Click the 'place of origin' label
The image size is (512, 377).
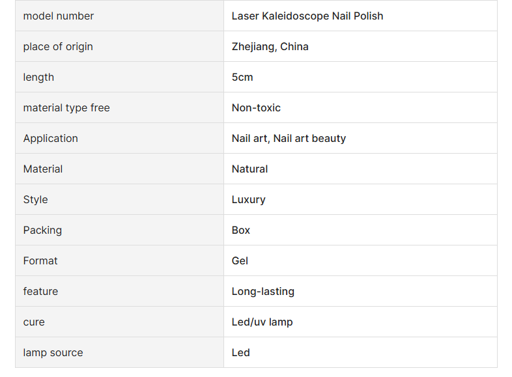point(58,47)
